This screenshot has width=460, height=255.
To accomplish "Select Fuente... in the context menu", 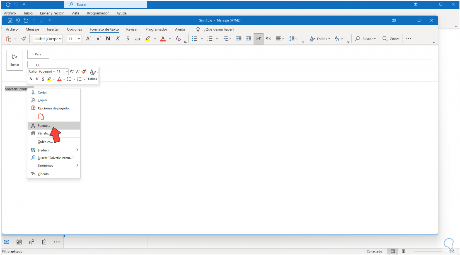I will tap(54, 126).
